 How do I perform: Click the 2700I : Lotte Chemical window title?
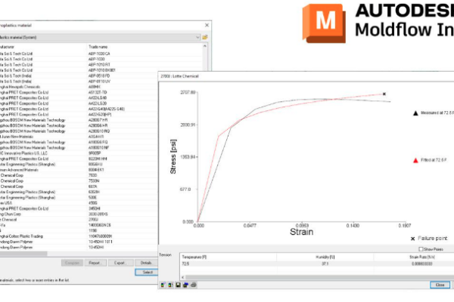click(179, 76)
